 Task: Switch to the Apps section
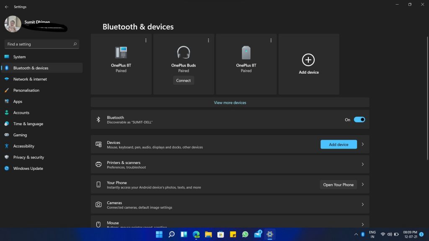pos(17,101)
